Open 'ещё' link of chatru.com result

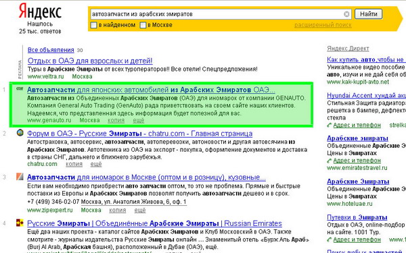(x=96, y=164)
